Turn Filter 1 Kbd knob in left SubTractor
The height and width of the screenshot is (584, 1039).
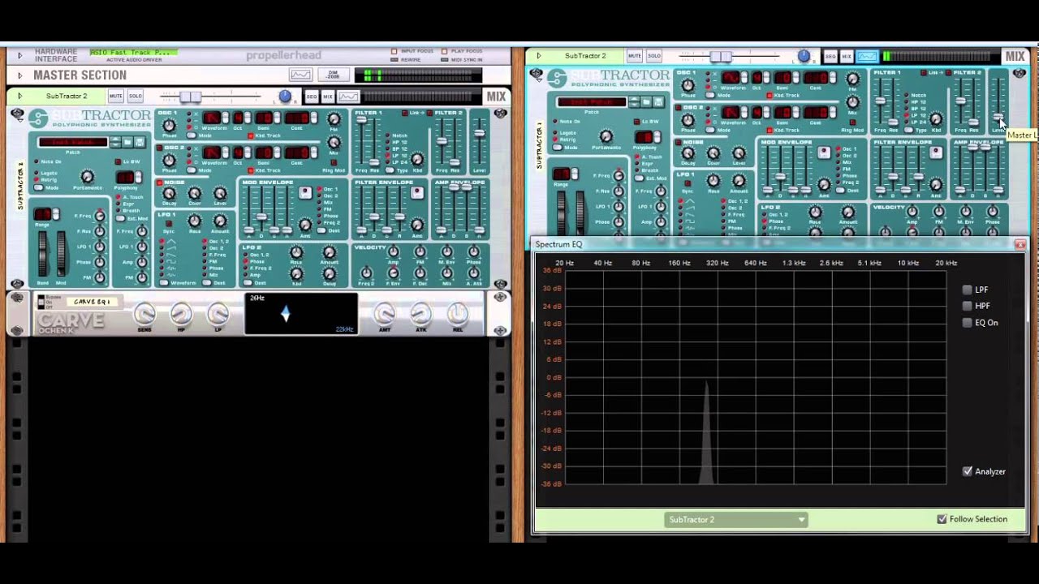tap(417, 160)
